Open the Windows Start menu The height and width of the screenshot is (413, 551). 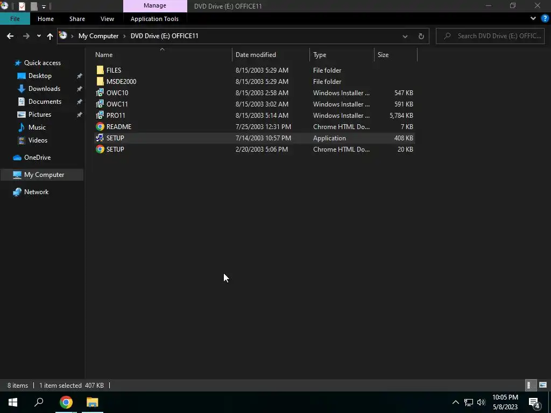(13, 402)
